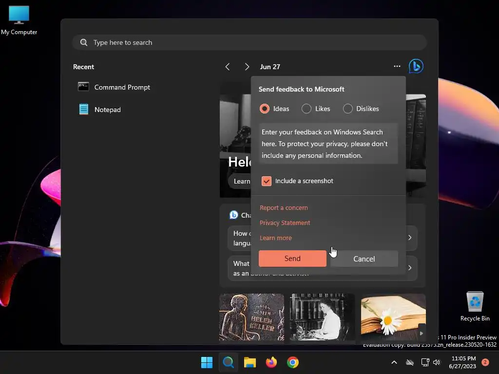
Task: Open the volume speaker tray icon
Action: tap(437, 362)
